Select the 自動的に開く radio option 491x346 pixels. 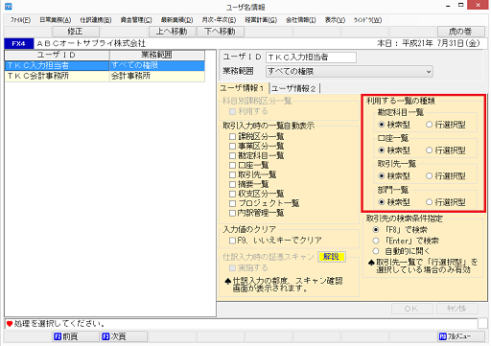click(x=376, y=251)
